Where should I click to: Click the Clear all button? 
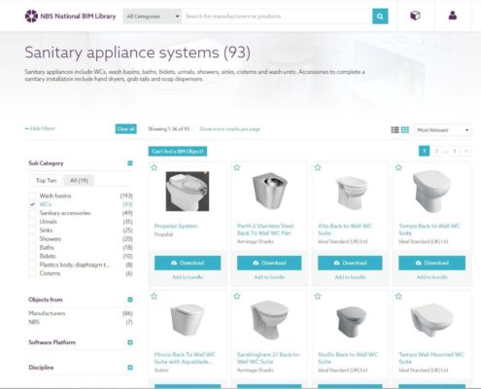125,129
